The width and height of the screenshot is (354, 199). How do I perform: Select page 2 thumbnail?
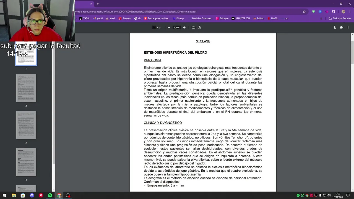[26, 88]
